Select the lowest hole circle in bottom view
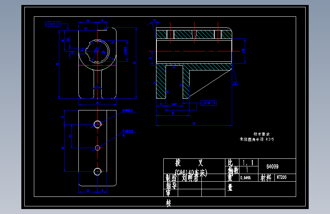Viewport: 330px width, 214px height. coord(97,172)
